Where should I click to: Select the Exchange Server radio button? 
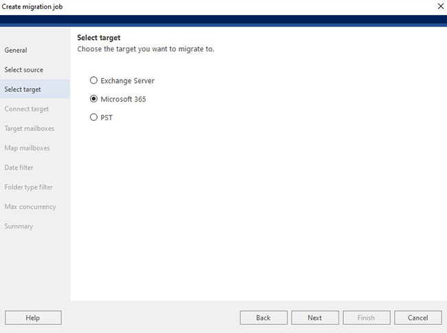[x=94, y=80]
